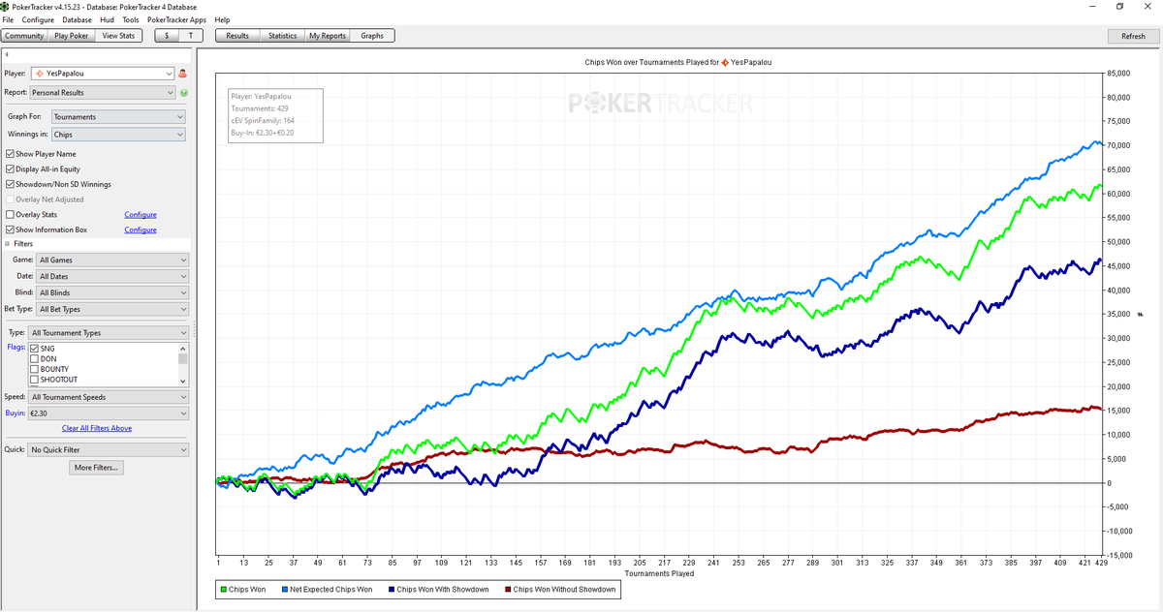1163x612 pixels.
Task: Click the Refresh button
Action: (x=1133, y=36)
